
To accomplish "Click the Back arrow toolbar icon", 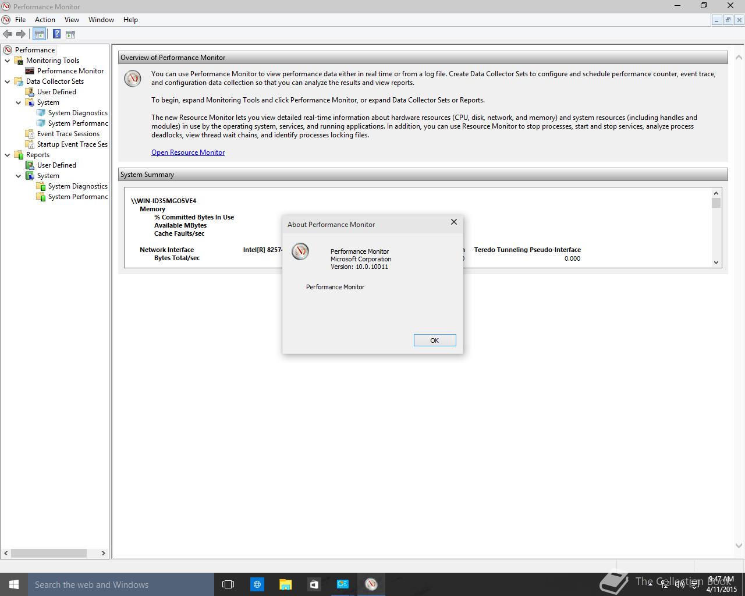I will coord(8,34).
